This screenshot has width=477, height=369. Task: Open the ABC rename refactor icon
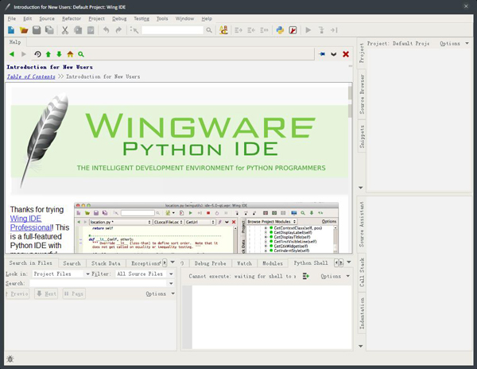223,29
